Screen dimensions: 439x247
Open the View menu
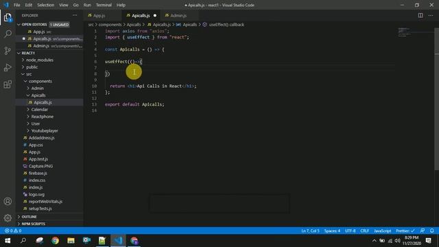(64, 5)
